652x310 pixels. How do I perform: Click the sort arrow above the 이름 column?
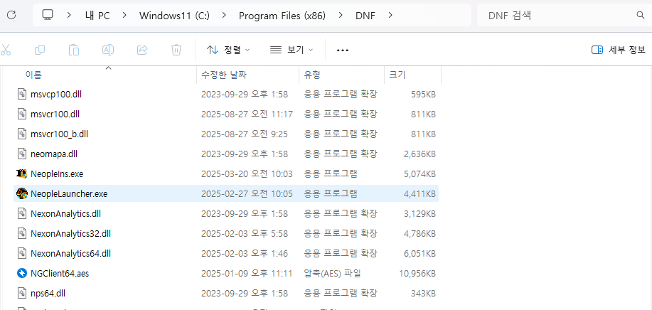click(109, 68)
